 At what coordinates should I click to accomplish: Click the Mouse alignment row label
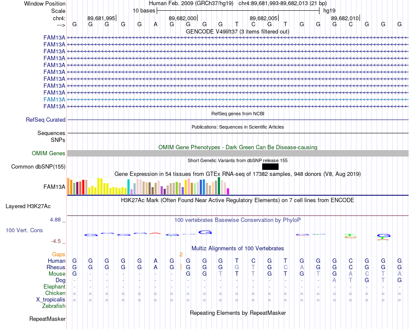tap(57, 274)
